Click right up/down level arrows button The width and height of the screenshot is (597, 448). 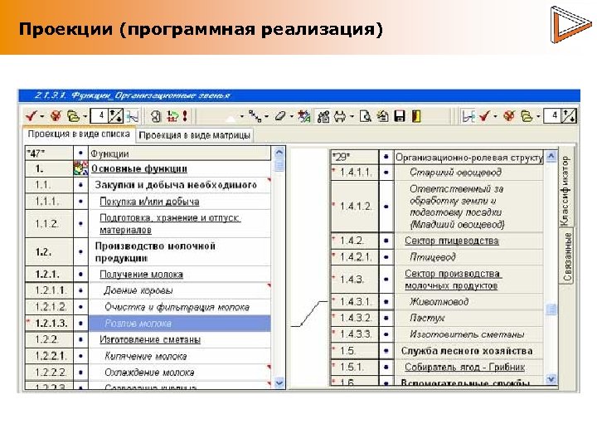(x=569, y=116)
